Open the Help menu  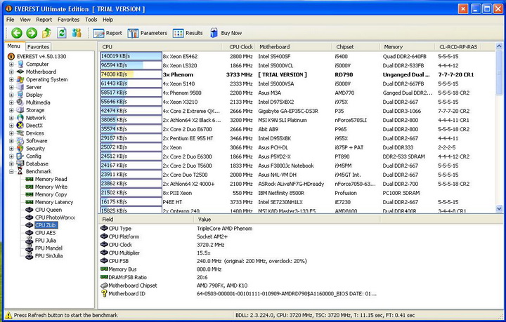click(x=108, y=20)
